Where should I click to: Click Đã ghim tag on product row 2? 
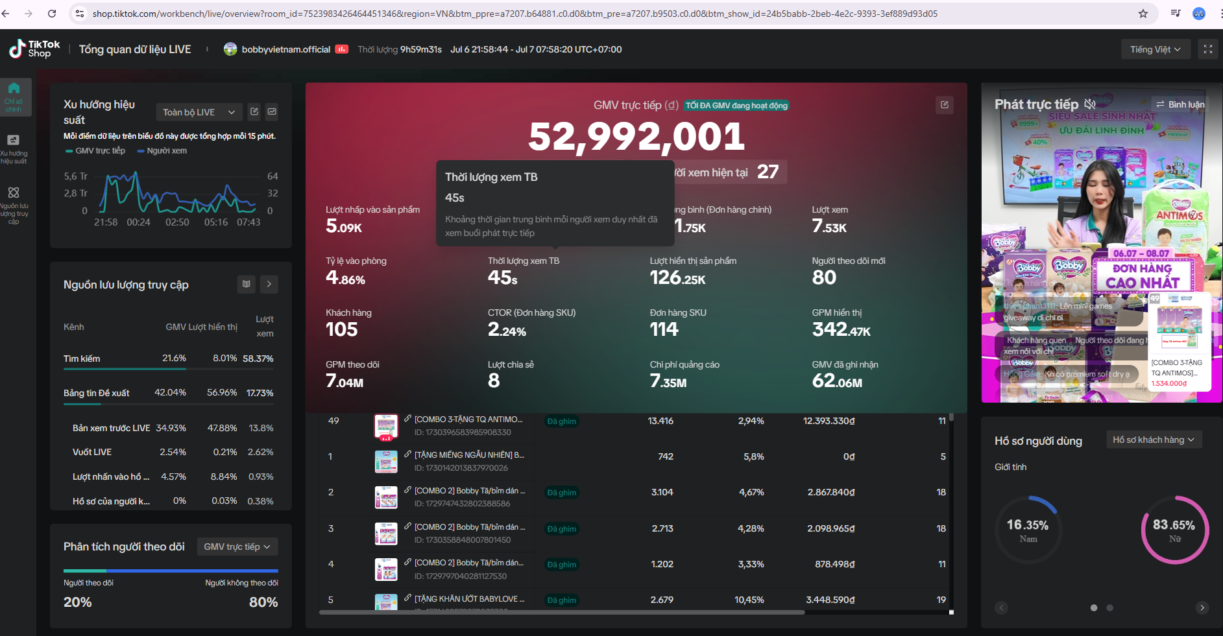pos(561,493)
